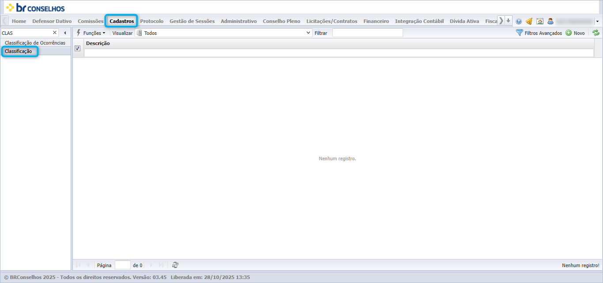The width and height of the screenshot is (603, 283).
Task: Select Classificação de Ocorrências in side menu
Action: pyautogui.click(x=35, y=43)
